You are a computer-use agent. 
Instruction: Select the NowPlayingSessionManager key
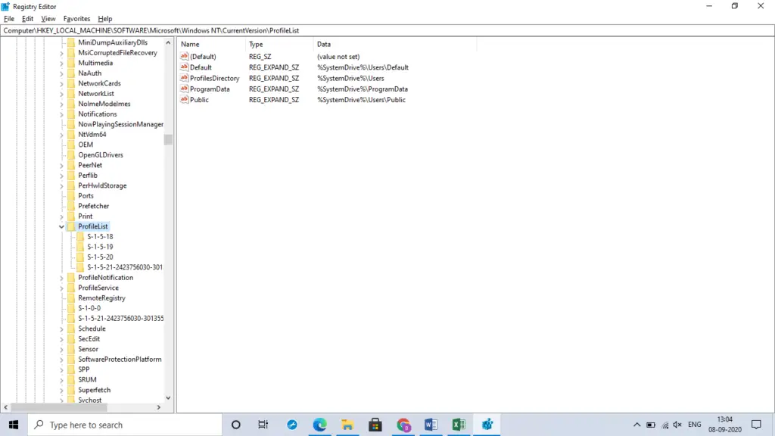point(120,125)
